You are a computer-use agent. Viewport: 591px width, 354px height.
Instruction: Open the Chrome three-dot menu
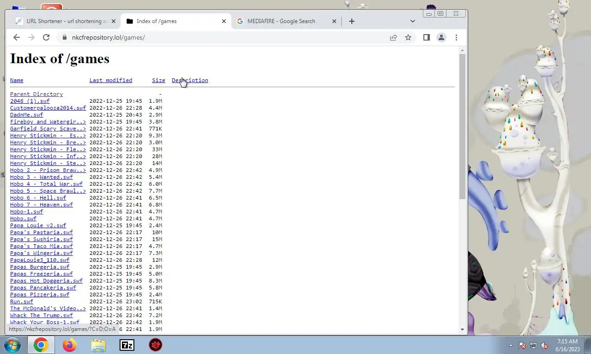(x=456, y=37)
